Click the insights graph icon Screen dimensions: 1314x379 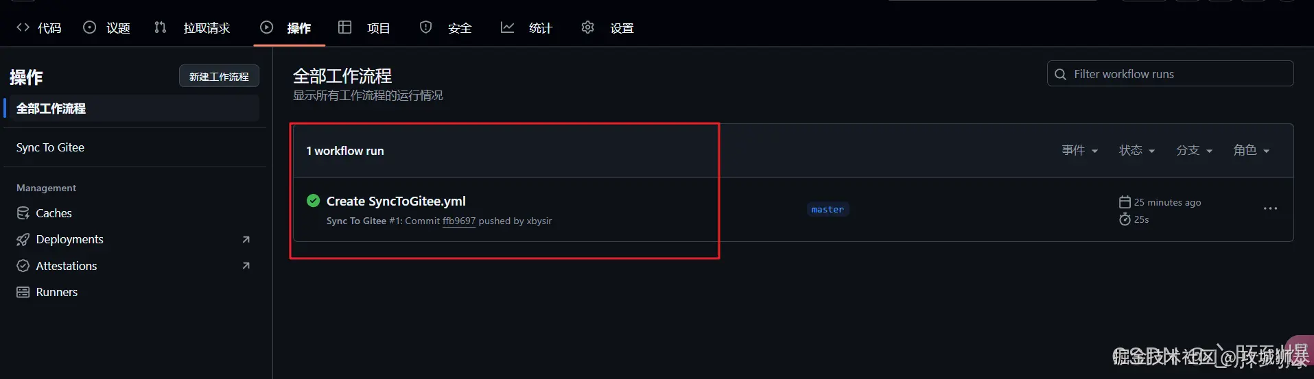(x=507, y=27)
